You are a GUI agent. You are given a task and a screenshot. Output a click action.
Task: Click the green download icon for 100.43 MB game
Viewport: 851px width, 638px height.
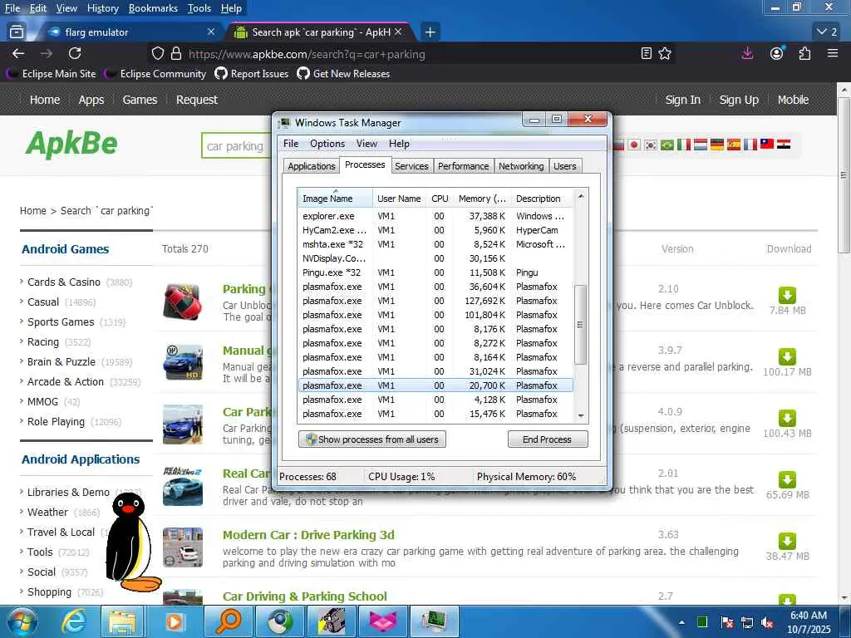(x=787, y=418)
